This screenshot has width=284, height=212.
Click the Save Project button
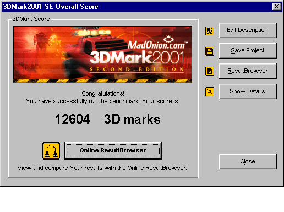pos(248,51)
